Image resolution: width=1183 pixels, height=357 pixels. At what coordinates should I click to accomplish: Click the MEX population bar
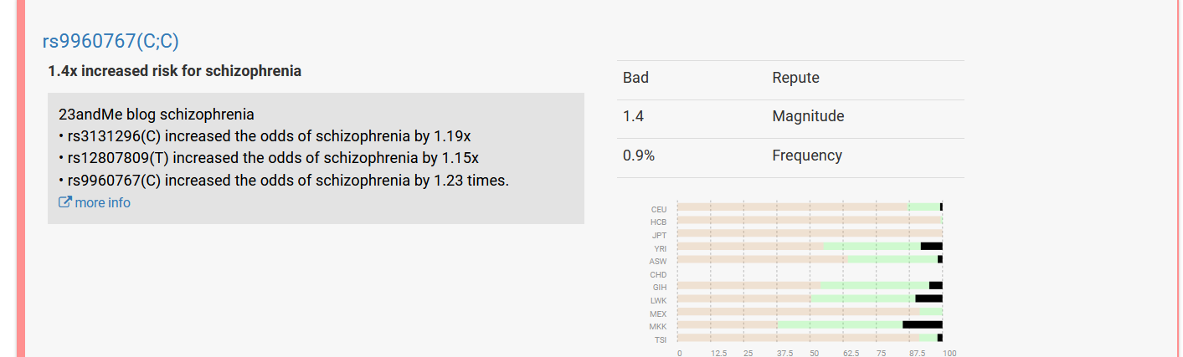point(810,312)
